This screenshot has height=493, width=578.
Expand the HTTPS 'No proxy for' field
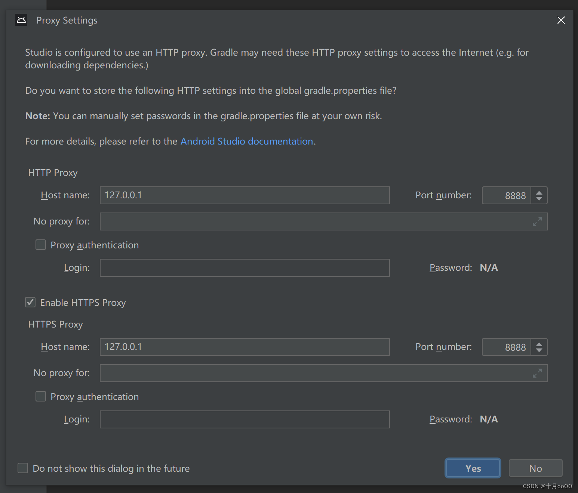click(538, 373)
